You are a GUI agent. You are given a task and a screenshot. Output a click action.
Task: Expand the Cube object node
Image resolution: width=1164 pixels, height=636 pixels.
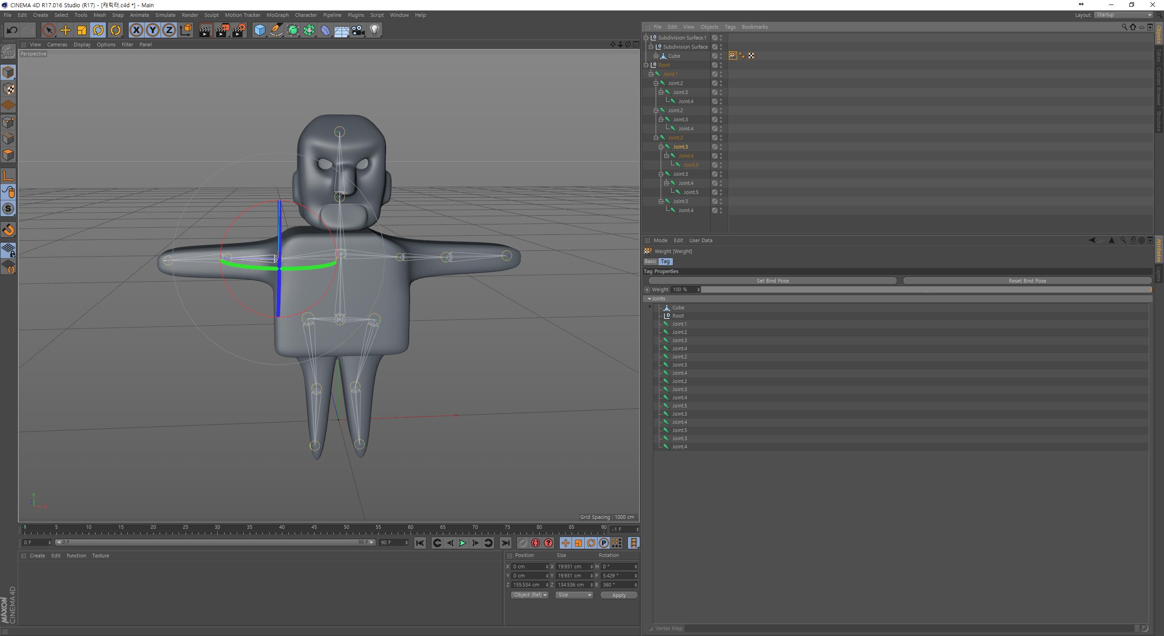(656, 56)
